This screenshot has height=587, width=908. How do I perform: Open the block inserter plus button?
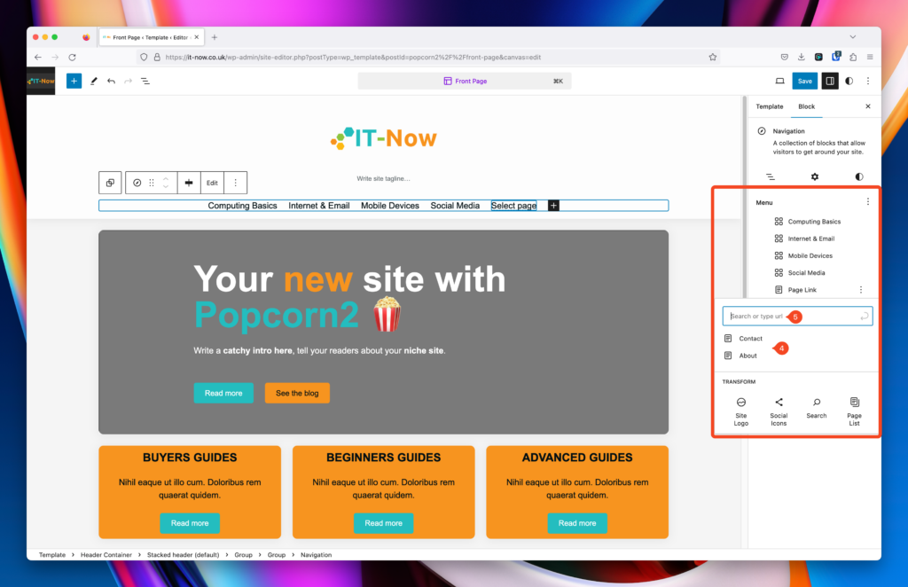tap(74, 81)
